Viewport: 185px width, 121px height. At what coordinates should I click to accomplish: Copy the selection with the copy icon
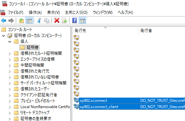pyautogui.click(x=47, y=20)
